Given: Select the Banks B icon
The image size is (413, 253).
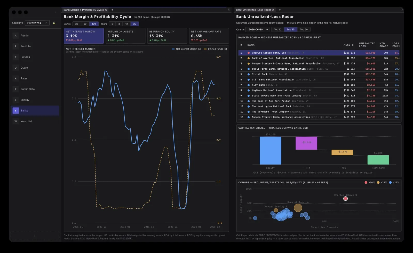Looking at the screenshot, I should pos(15,111).
